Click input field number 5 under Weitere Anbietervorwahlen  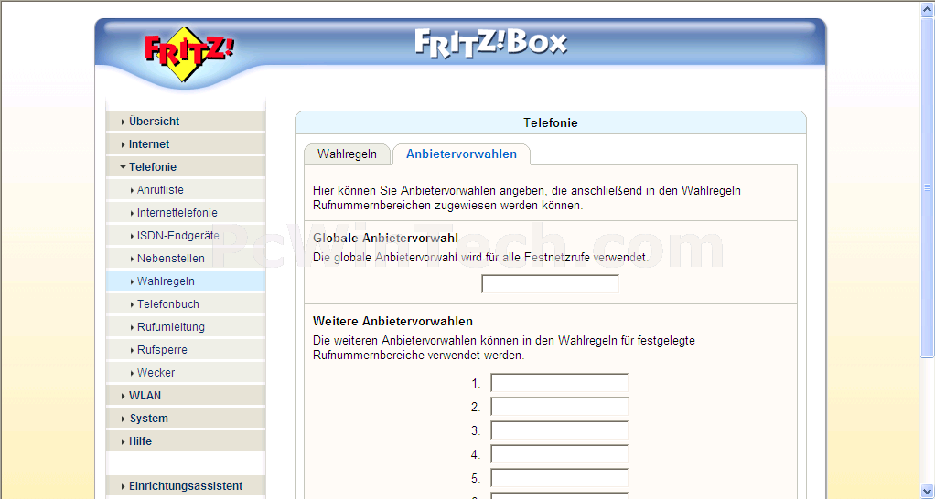559,478
